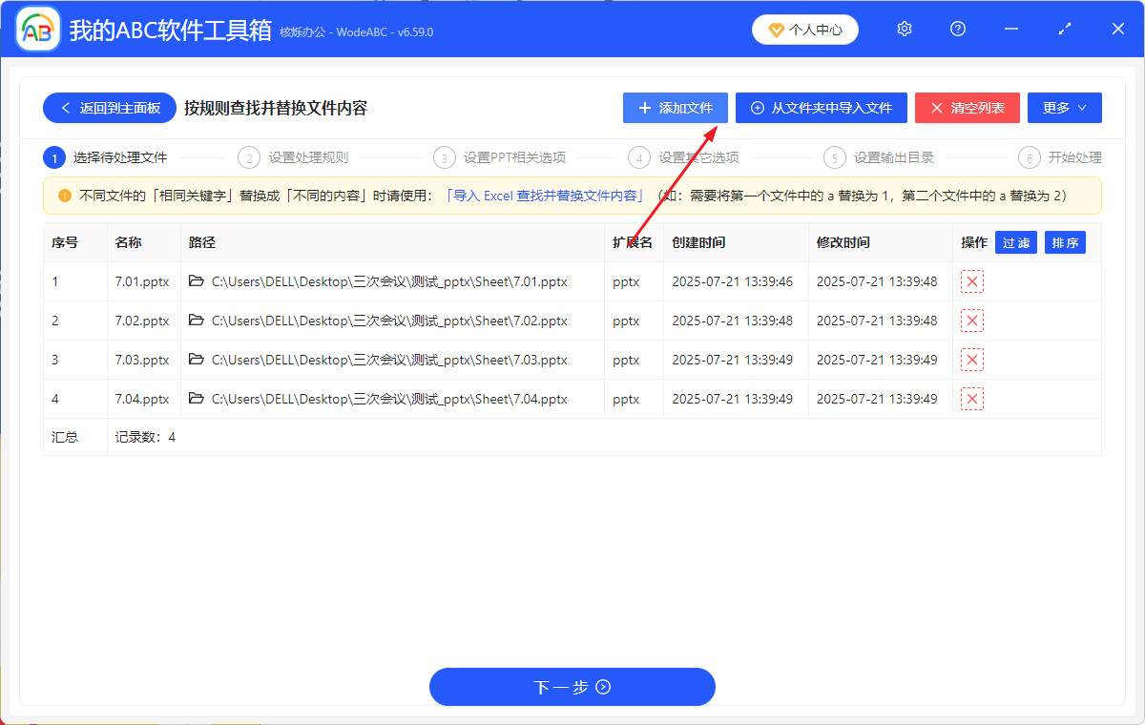The width and height of the screenshot is (1145, 725).
Task: Click the 下一步 button
Action: point(572,687)
